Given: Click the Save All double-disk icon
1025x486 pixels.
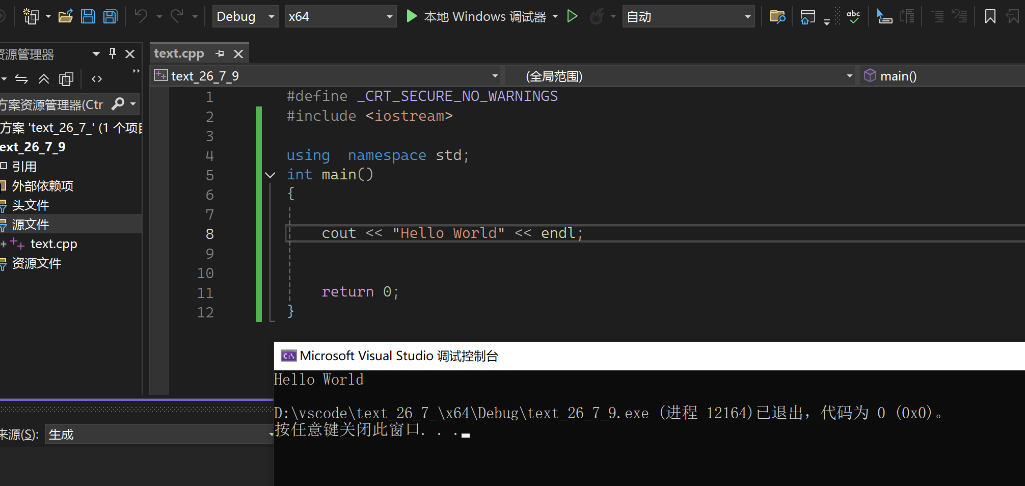Looking at the screenshot, I should click(x=111, y=17).
